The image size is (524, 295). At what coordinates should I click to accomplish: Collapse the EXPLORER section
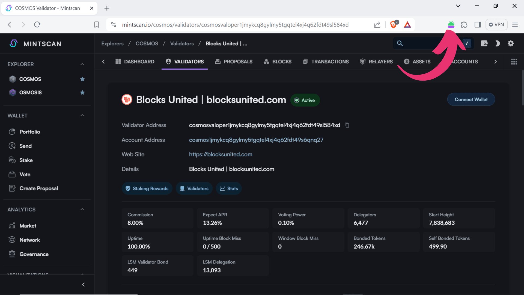(82, 64)
